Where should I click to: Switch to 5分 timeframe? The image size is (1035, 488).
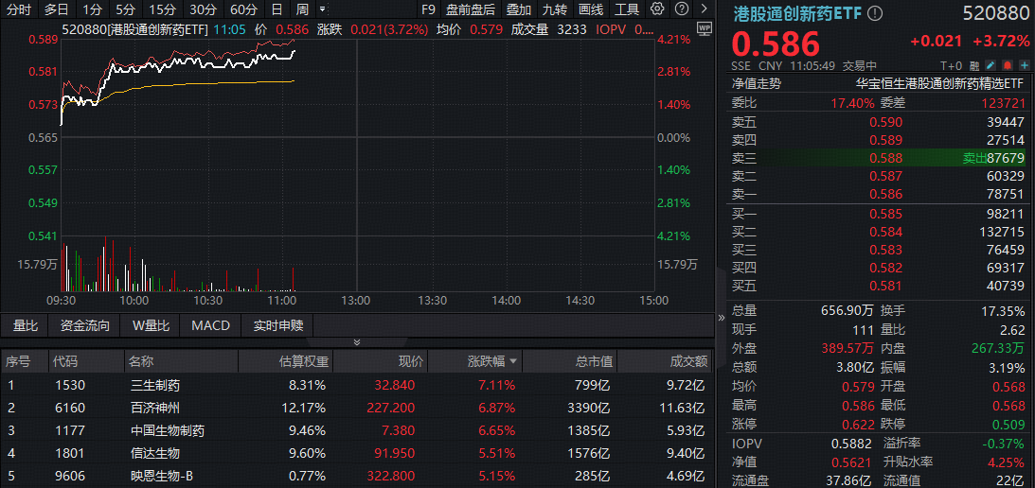coord(126,9)
